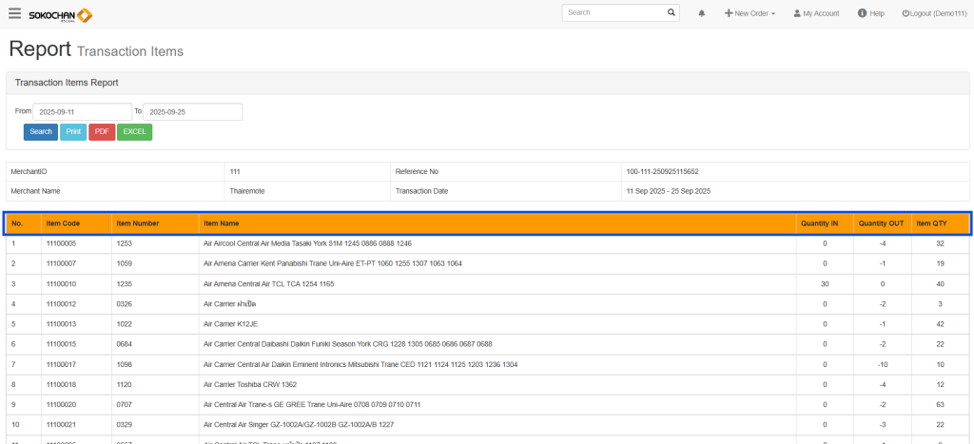Select the To date field
The image size is (974, 444).
pyautogui.click(x=192, y=112)
